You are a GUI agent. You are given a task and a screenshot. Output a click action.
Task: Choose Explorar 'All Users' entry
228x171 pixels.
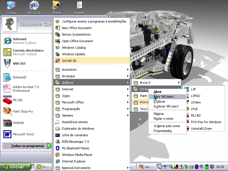click(168, 106)
